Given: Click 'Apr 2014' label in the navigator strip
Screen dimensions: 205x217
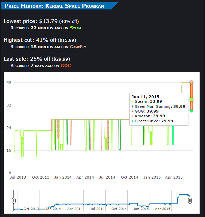Looking at the screenshot, I should pyautogui.click(x=75, y=209).
